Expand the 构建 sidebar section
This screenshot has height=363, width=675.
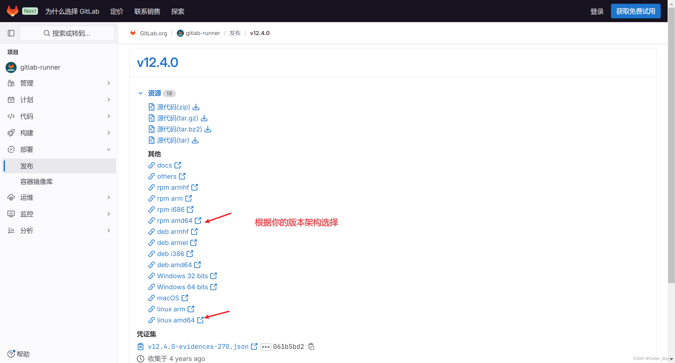pyautogui.click(x=59, y=133)
